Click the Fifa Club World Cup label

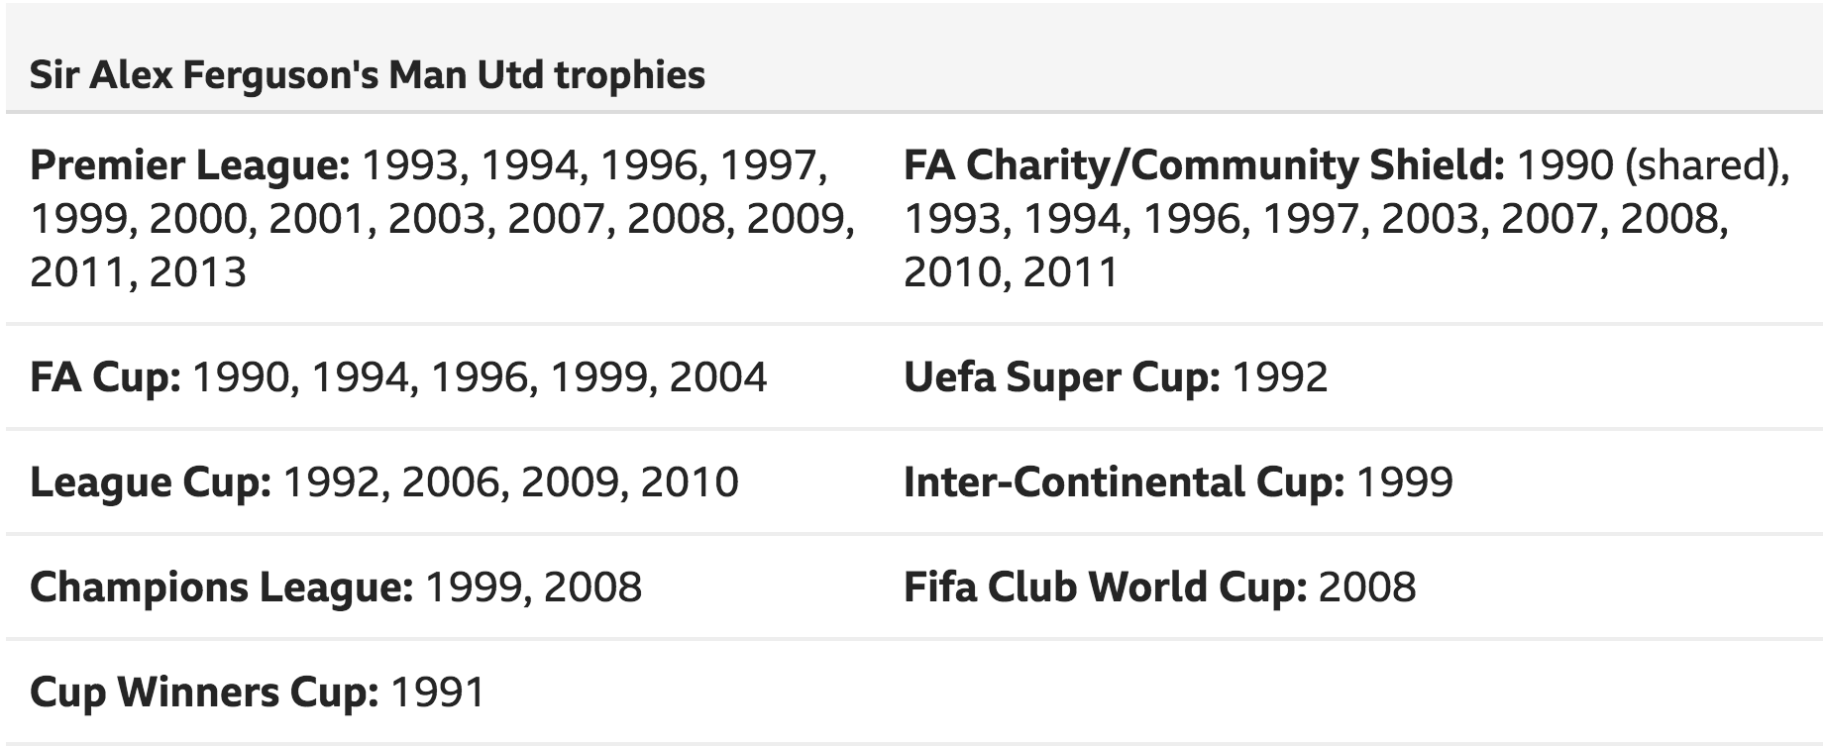(1106, 587)
